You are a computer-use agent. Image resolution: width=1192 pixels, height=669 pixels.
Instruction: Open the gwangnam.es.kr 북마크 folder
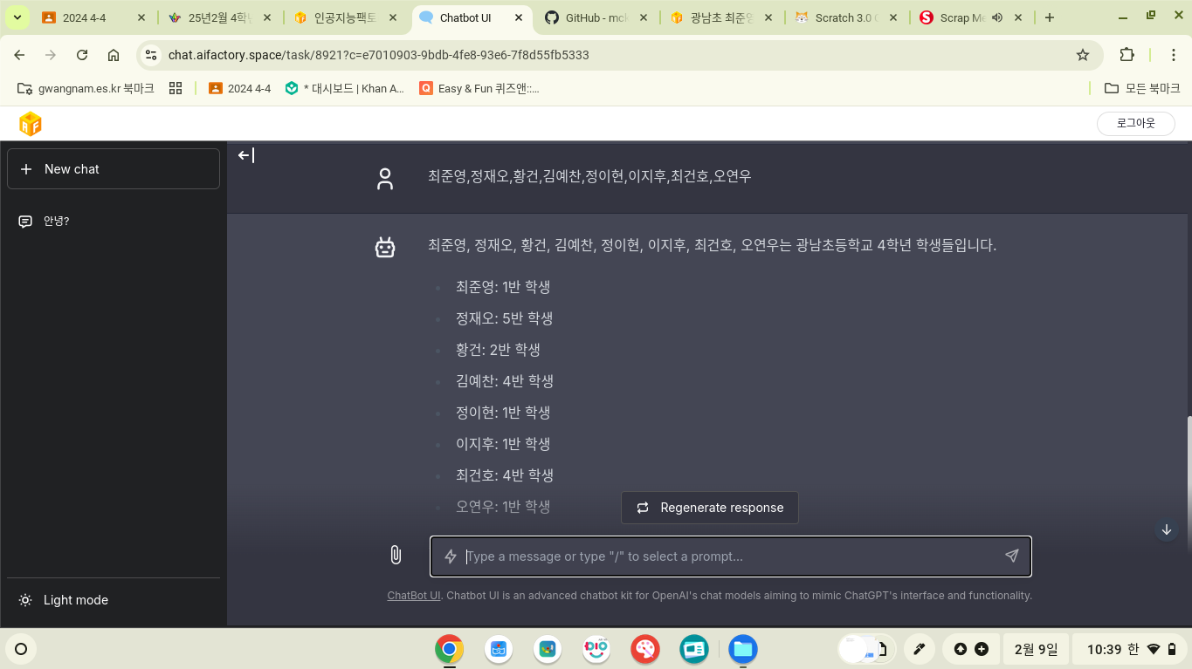tap(86, 88)
